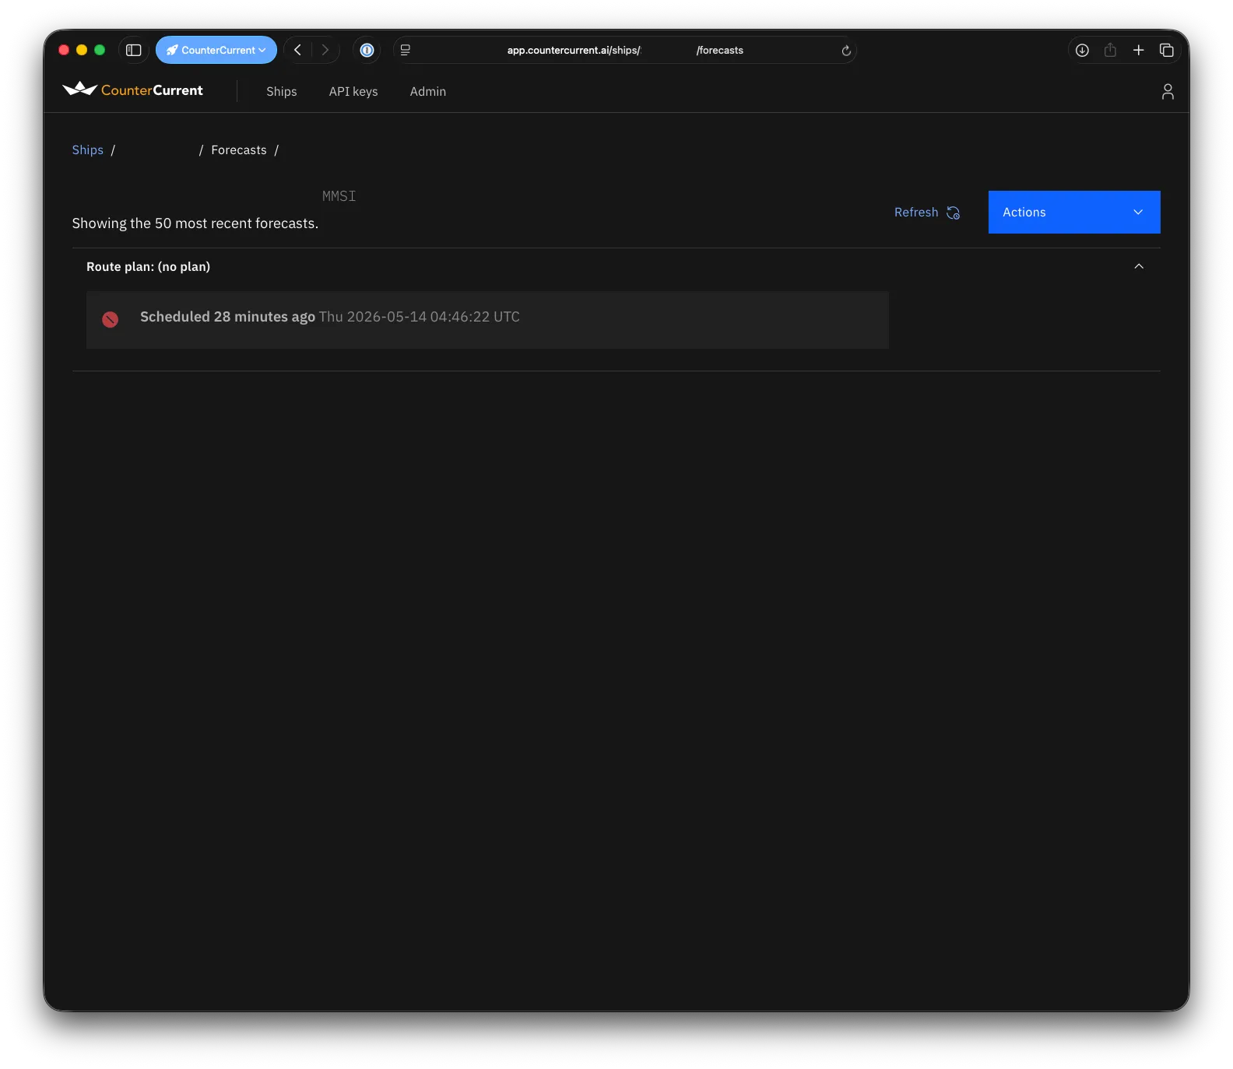Click the Refresh link
The image size is (1233, 1069).
click(x=916, y=212)
